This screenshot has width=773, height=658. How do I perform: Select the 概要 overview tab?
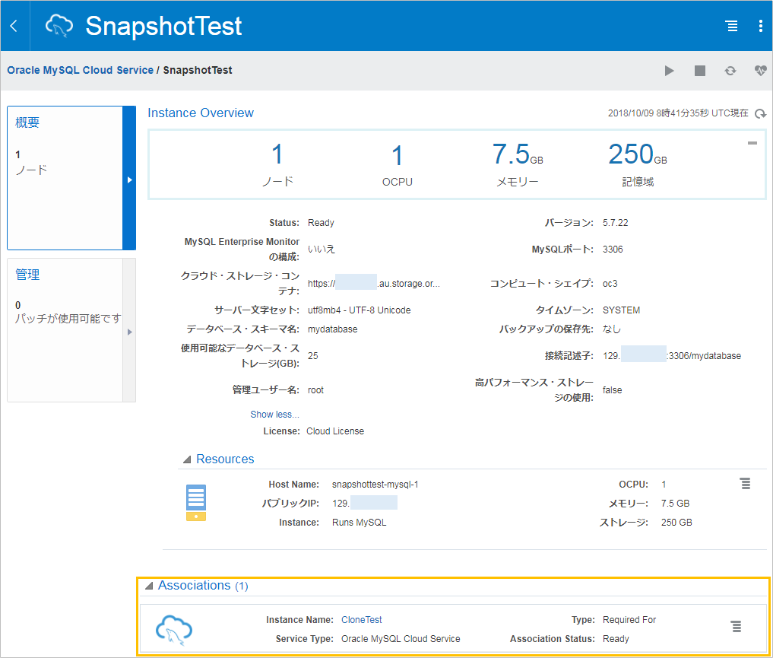pyautogui.click(x=65, y=177)
